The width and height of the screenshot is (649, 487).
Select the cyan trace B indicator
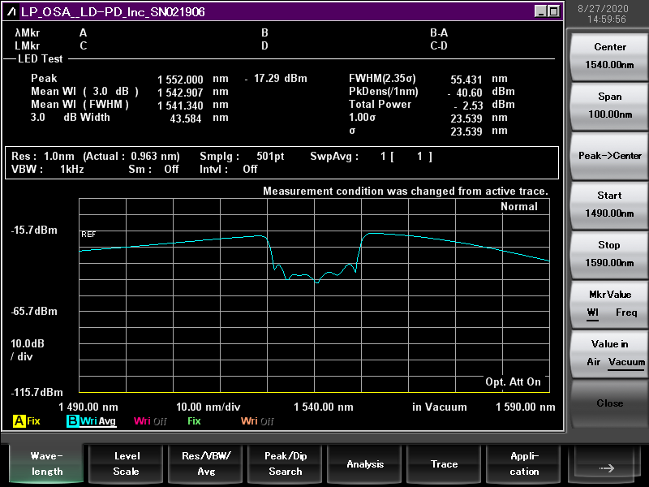click(x=72, y=421)
